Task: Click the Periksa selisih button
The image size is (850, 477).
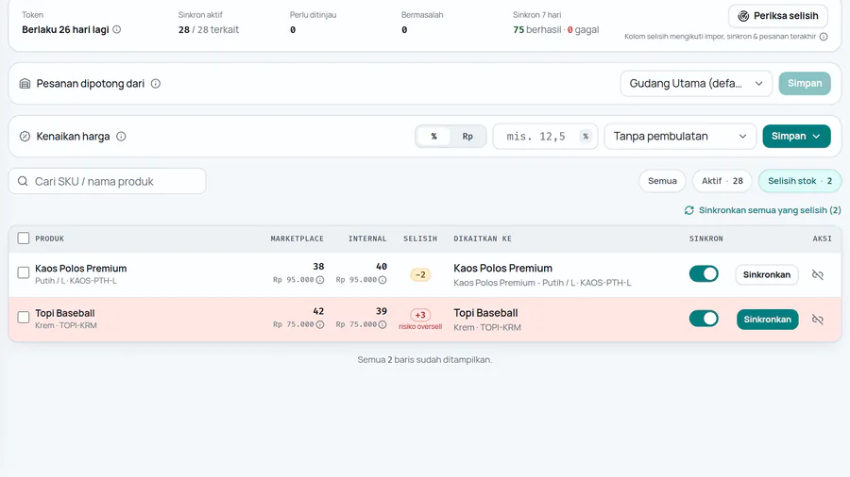Action: 778,16
